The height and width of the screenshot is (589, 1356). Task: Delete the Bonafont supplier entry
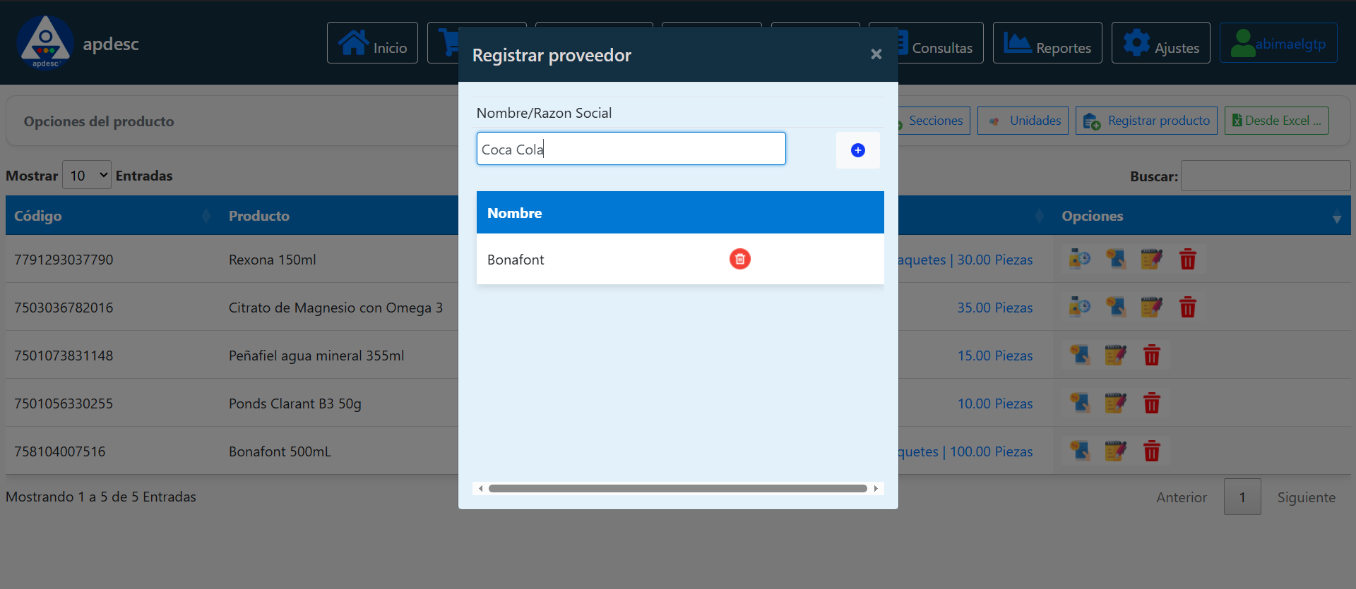(739, 260)
